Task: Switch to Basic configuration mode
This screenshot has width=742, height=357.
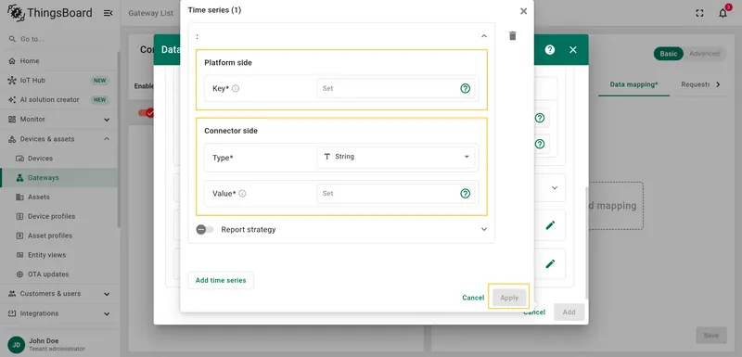Action: pyautogui.click(x=668, y=54)
